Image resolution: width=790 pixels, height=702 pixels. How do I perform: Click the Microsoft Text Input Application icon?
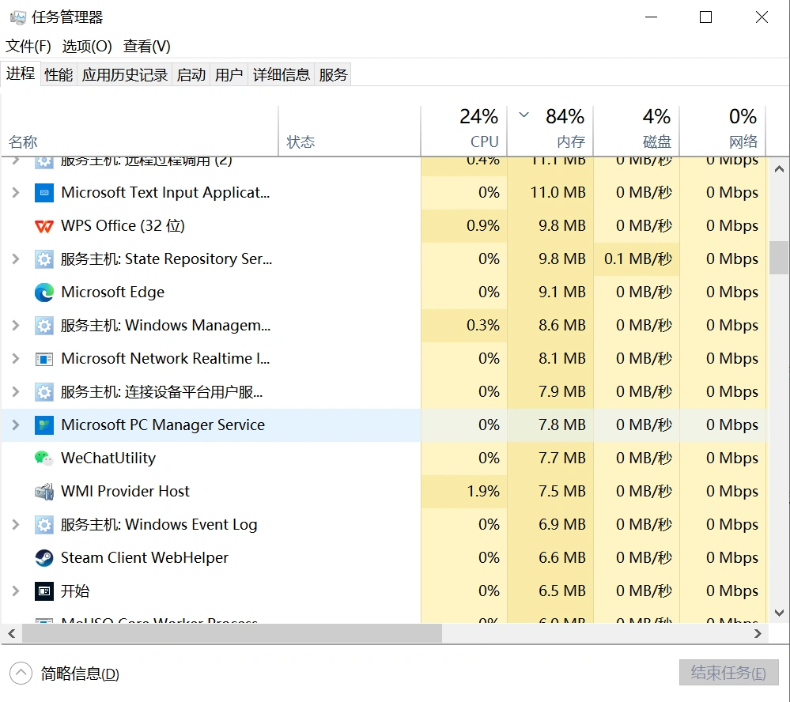click(44, 193)
